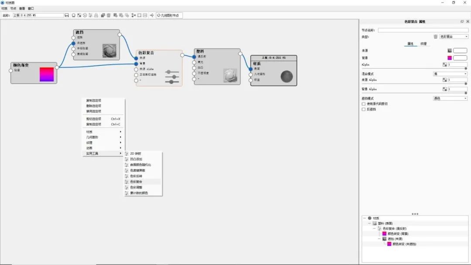Screen dimensions: 471x265
Task: Click the undock icon on the 属性 panel header
Action: click(x=462, y=21)
